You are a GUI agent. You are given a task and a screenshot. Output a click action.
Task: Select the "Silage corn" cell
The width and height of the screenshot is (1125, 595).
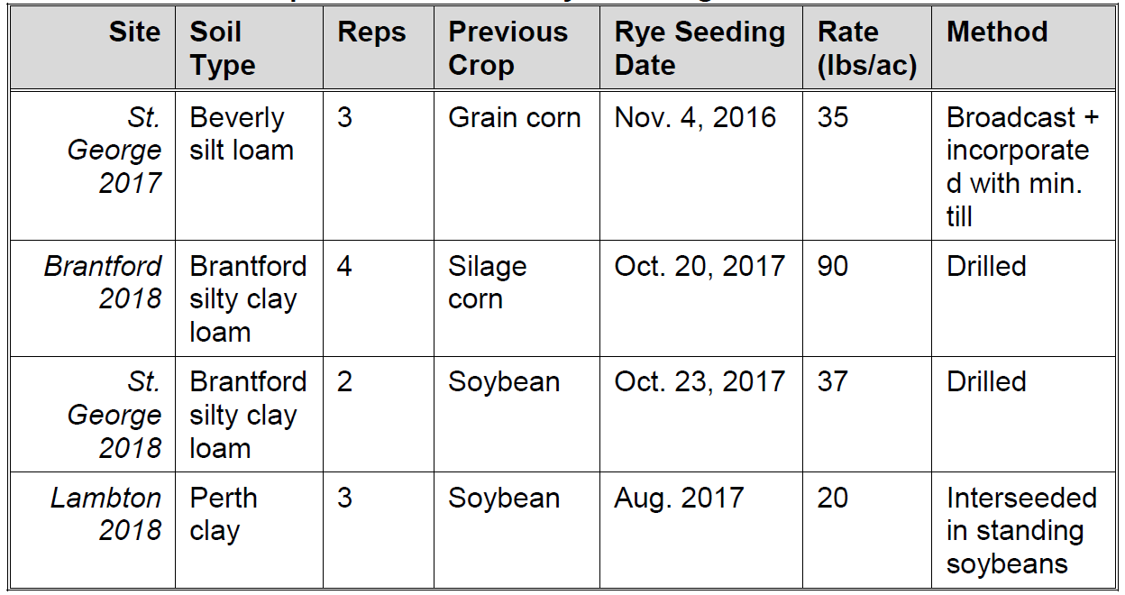tap(487, 282)
